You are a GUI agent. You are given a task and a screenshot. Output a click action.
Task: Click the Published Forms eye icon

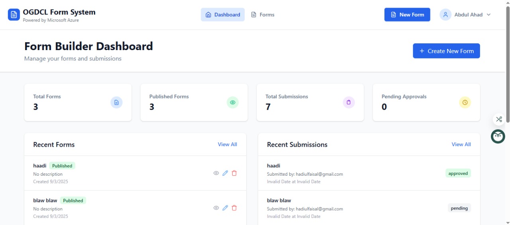click(x=233, y=103)
